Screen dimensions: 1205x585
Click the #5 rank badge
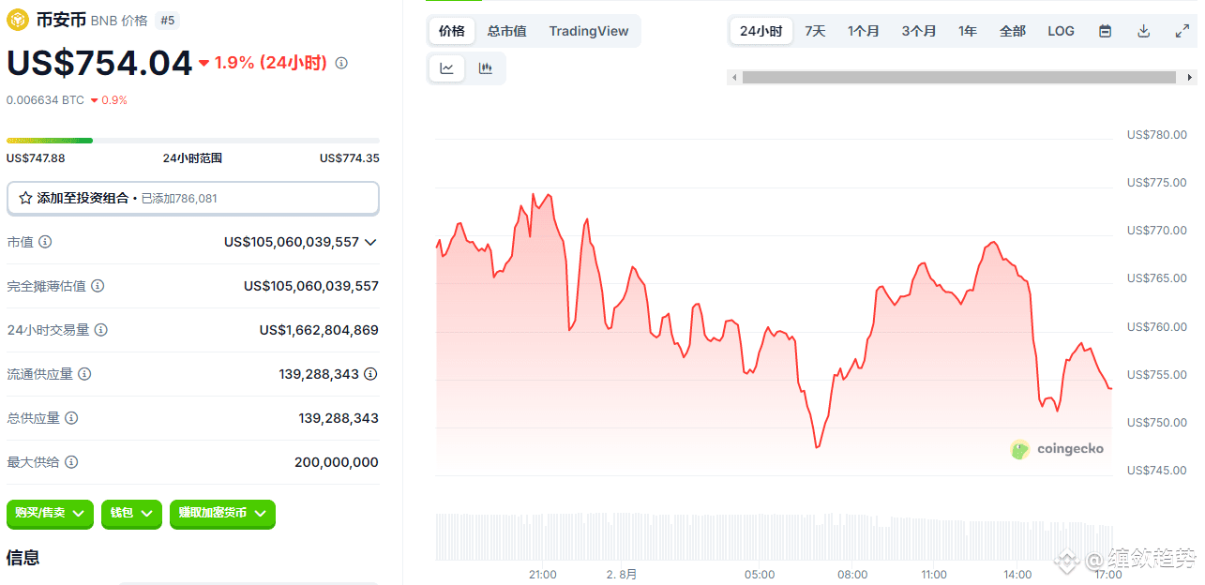coord(167,20)
